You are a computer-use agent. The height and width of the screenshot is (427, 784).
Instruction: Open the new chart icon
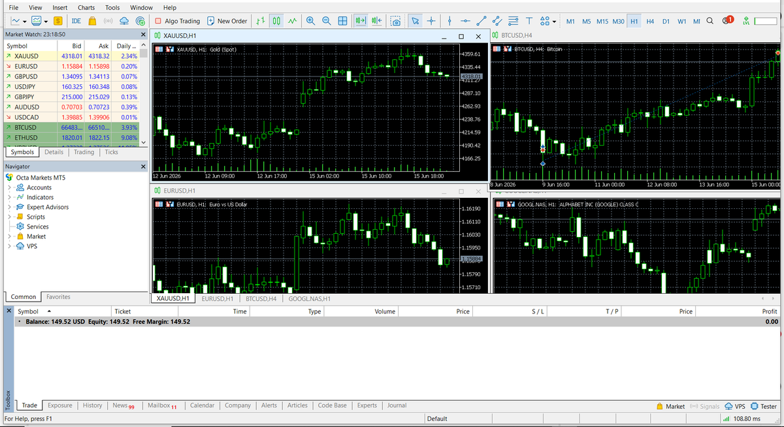[x=16, y=21]
